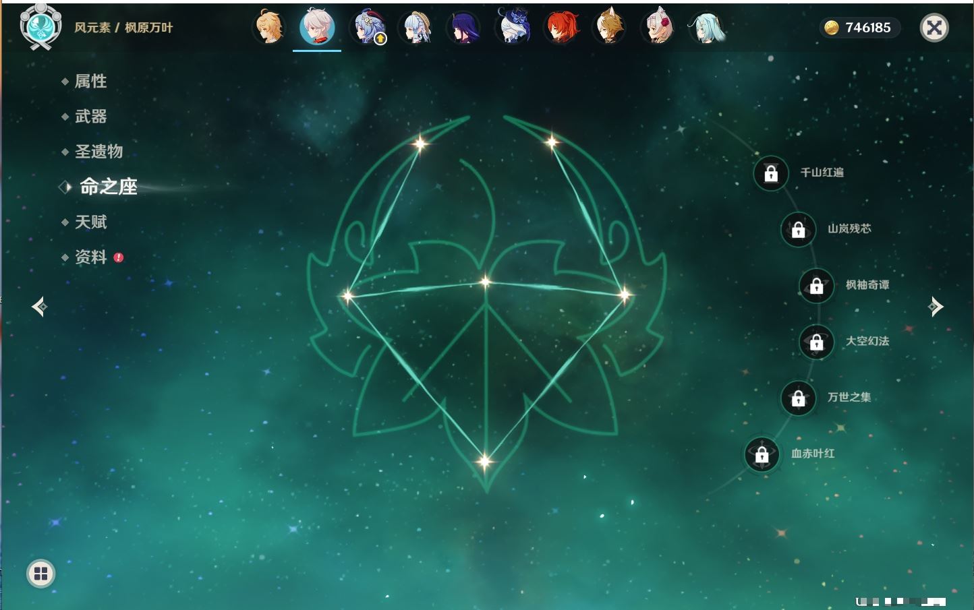This screenshot has height=610, width=974.
Task: View locked constellation 大空幻法
Action: 817,342
